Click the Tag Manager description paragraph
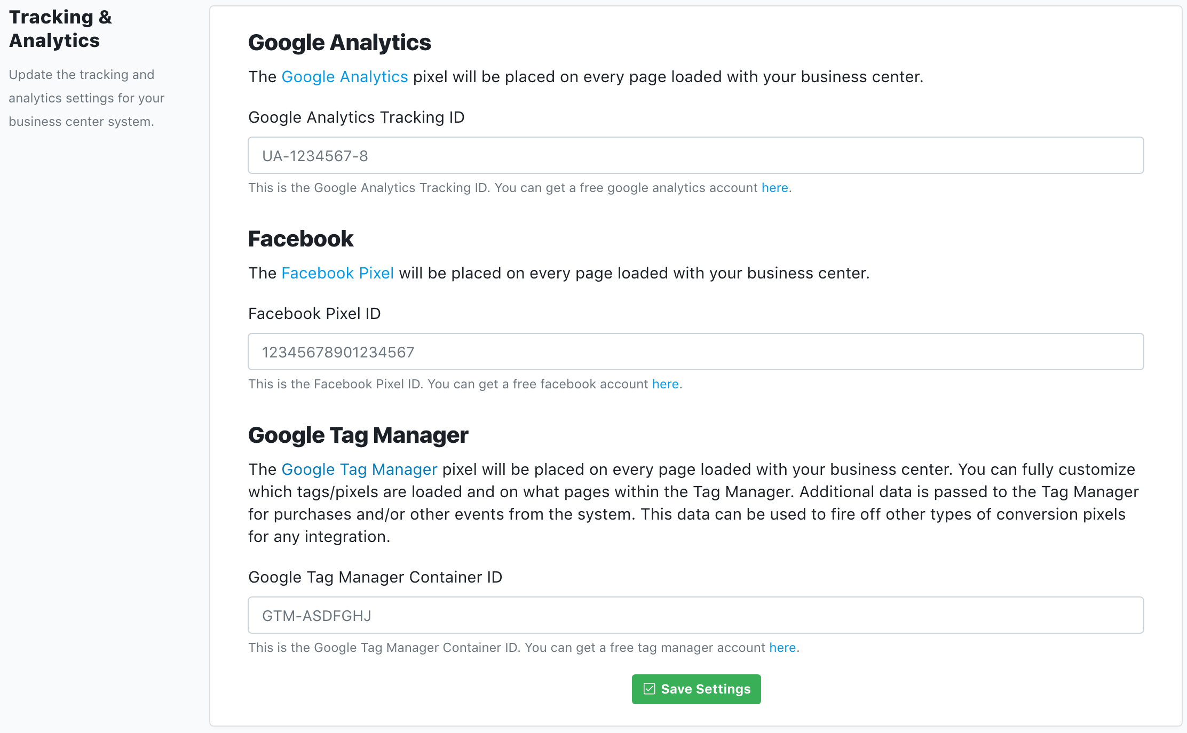 pos(694,503)
